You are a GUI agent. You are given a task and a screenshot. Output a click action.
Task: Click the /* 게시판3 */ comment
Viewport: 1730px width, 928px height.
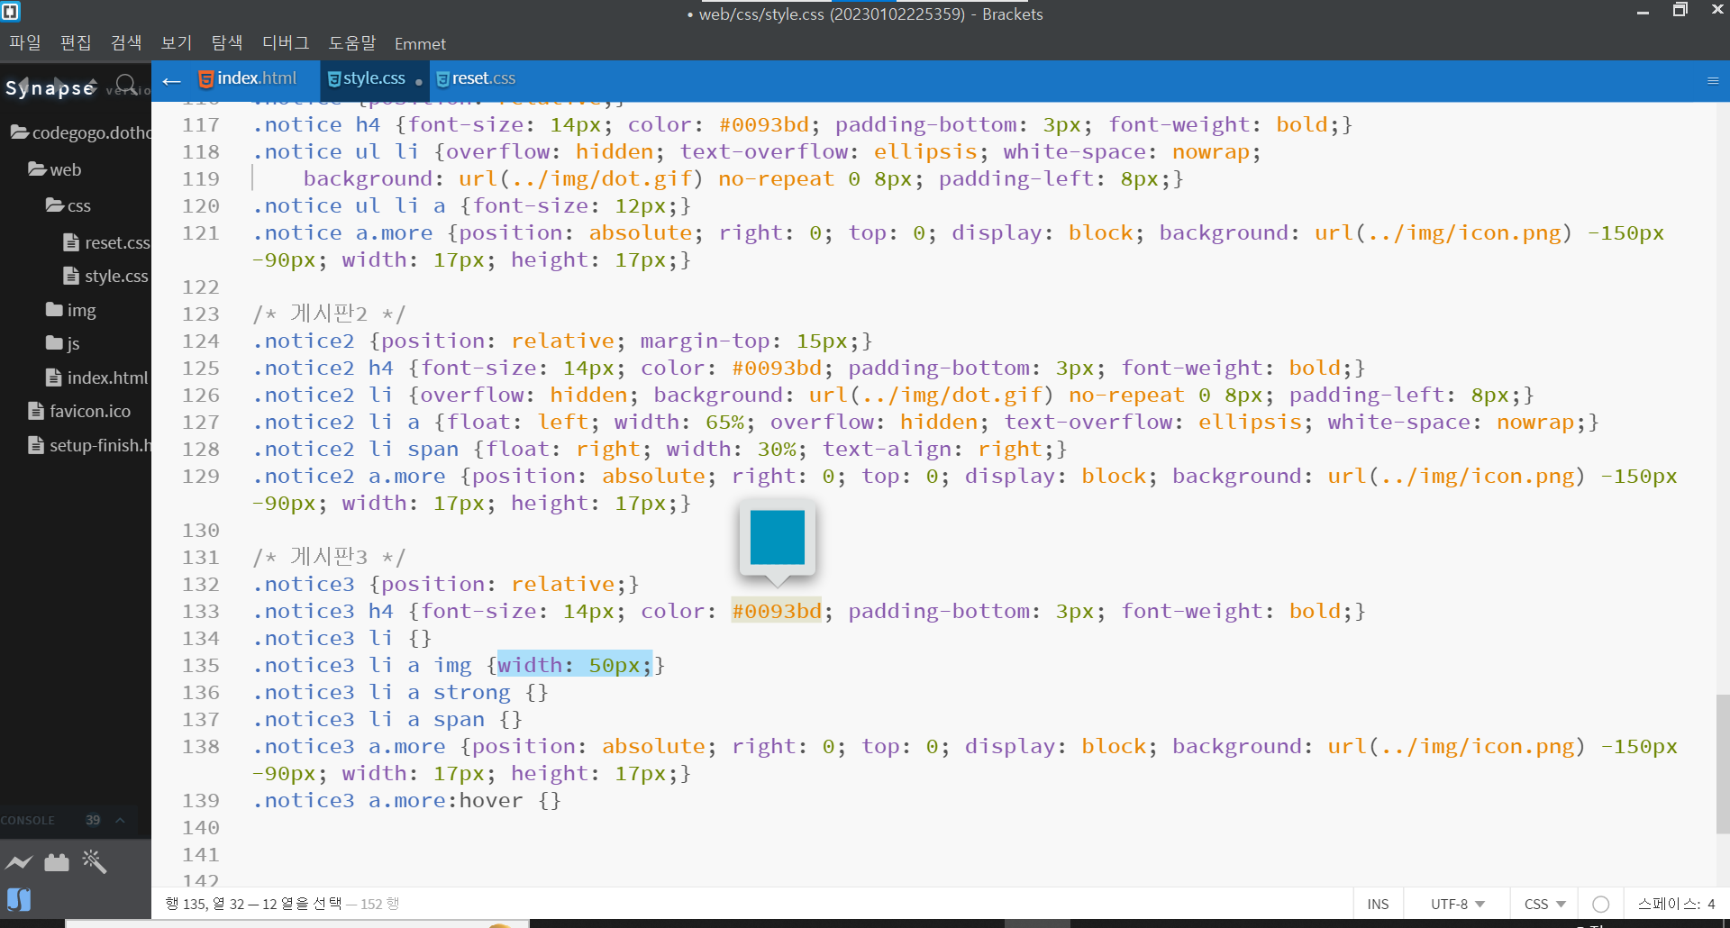329,557
